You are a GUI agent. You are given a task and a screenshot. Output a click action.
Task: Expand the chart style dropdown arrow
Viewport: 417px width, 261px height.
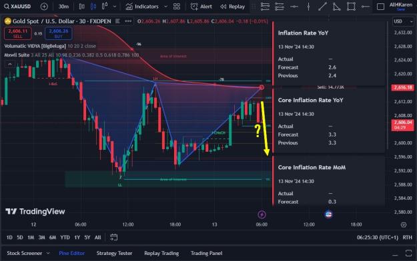point(115,7)
